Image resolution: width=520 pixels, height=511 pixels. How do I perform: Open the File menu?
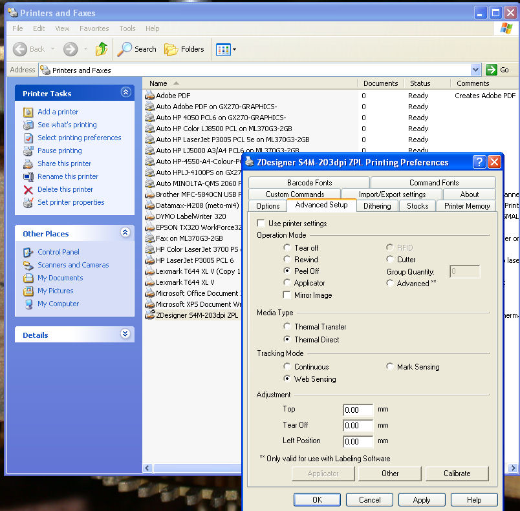pos(17,28)
